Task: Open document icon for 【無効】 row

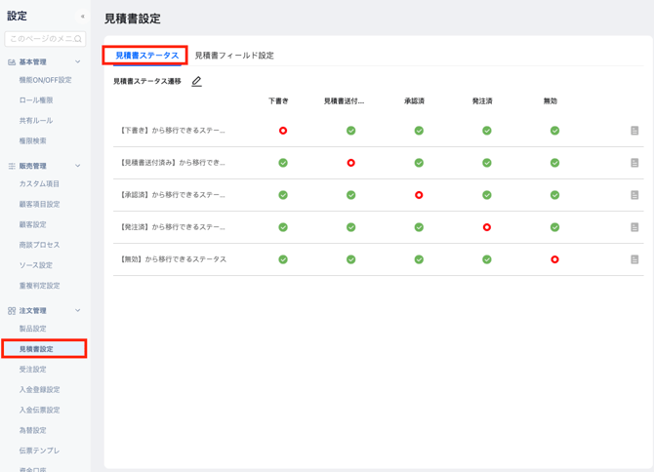Action: (x=634, y=259)
